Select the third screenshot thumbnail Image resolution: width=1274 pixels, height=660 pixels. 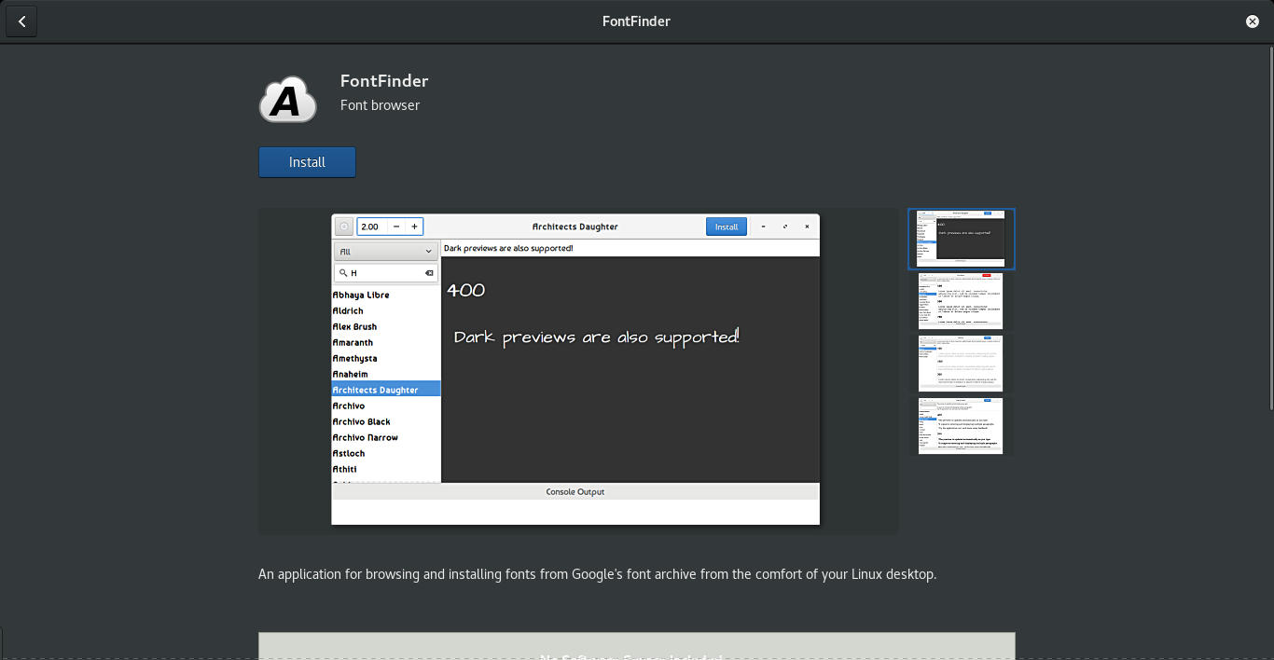pos(962,364)
